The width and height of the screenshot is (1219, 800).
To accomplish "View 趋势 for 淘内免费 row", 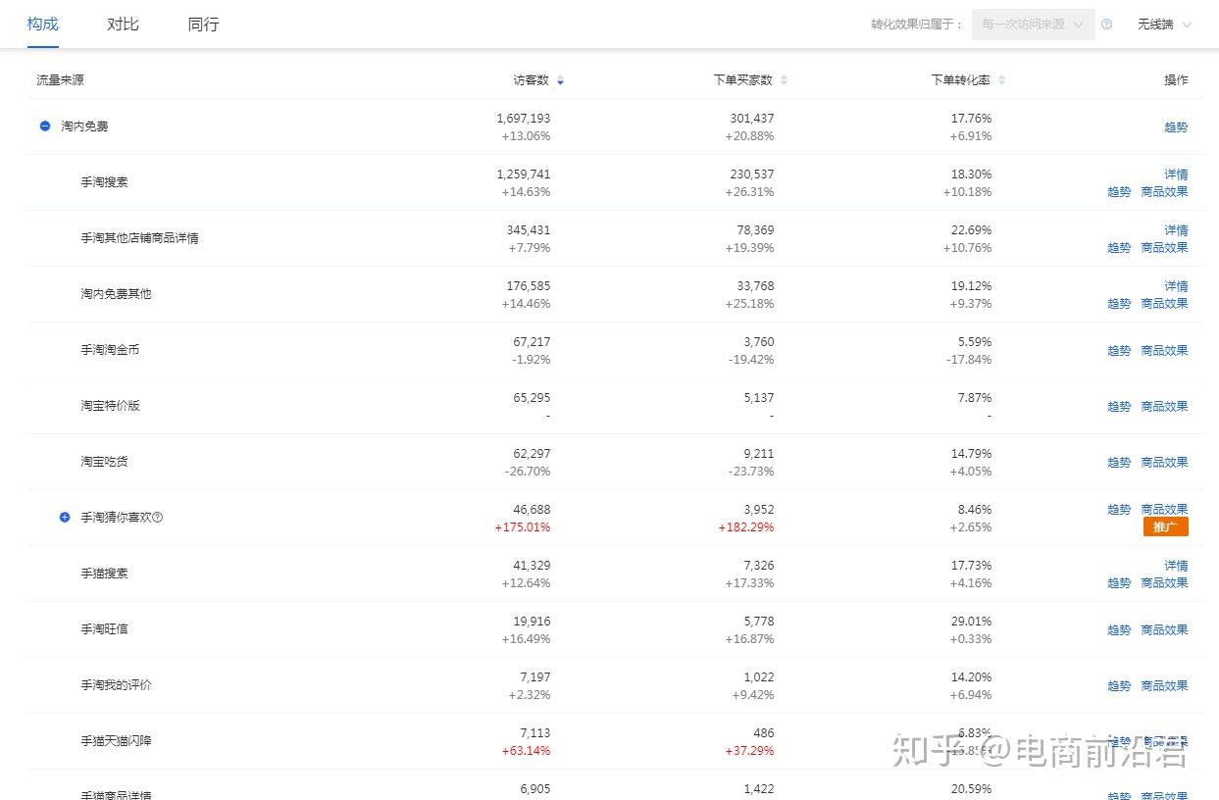I will point(1176,127).
